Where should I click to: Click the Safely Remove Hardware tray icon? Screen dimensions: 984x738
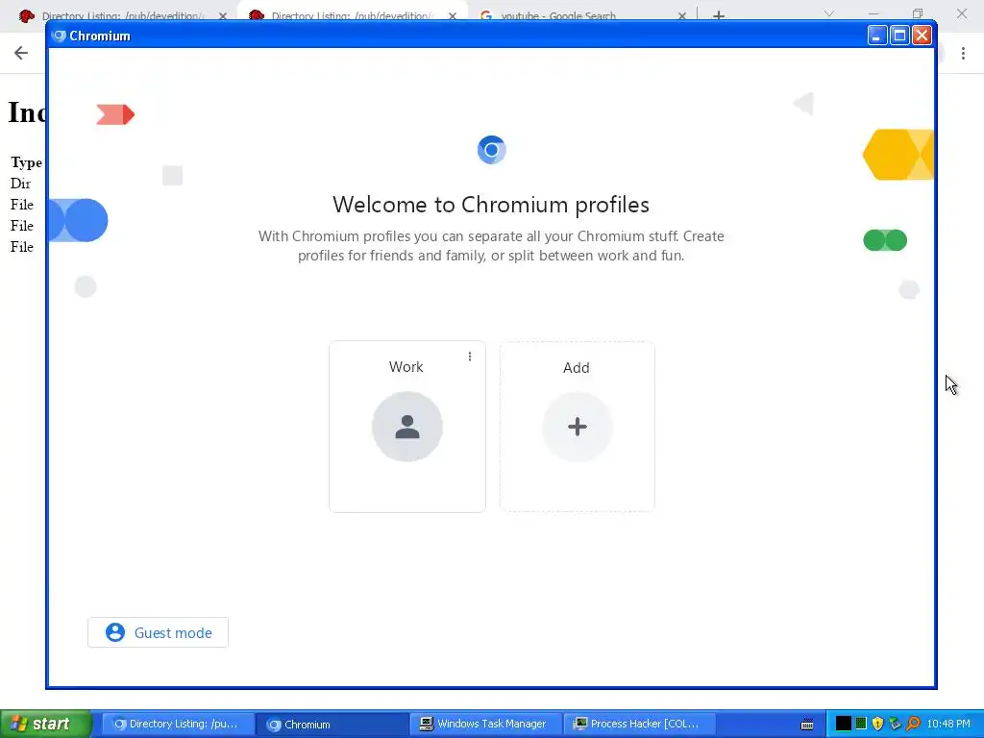pyautogui.click(x=896, y=724)
